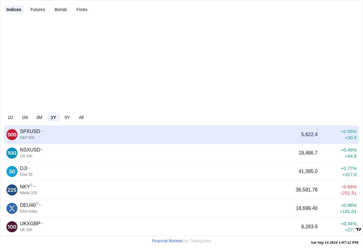Click the DAX Index logo icon
Image resolution: width=363 pixels, height=252 pixels.
12,208
